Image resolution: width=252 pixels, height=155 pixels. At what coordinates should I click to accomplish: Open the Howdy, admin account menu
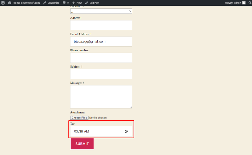click(235, 3)
